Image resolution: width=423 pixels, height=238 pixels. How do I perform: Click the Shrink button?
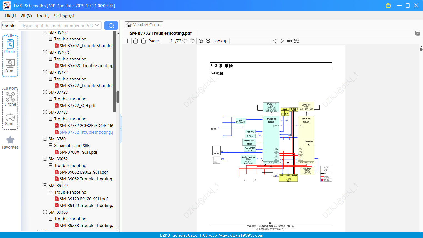pyautogui.click(x=8, y=26)
